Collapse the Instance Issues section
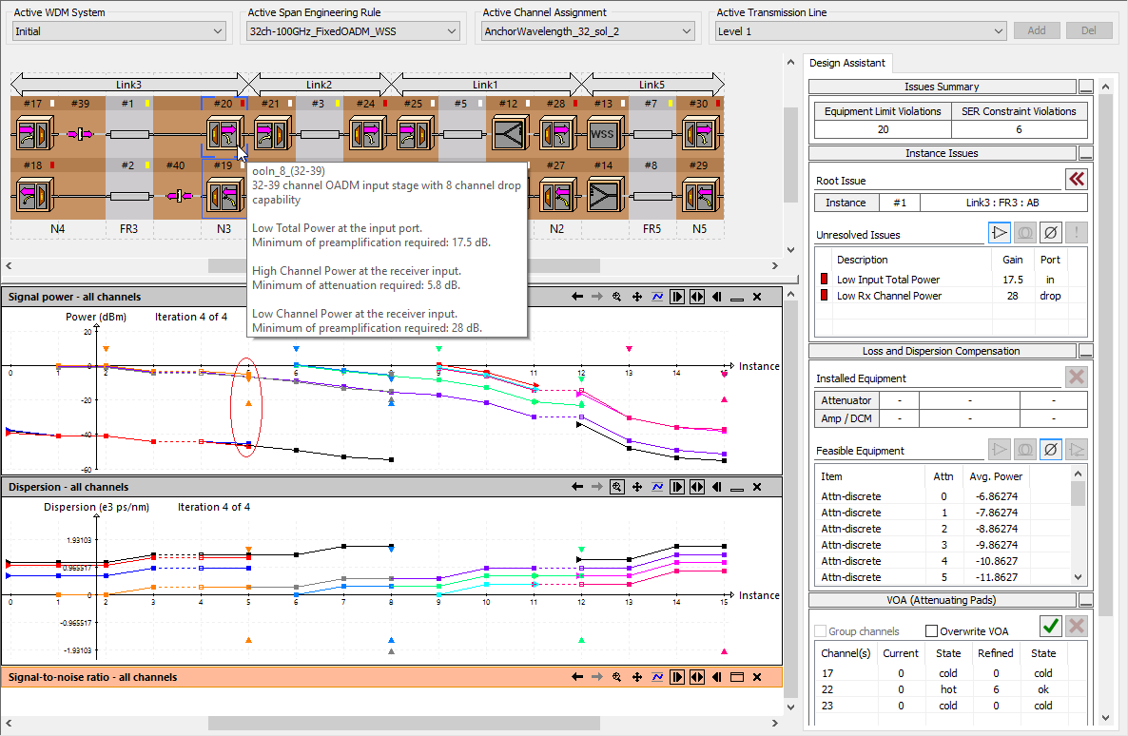 click(1086, 153)
